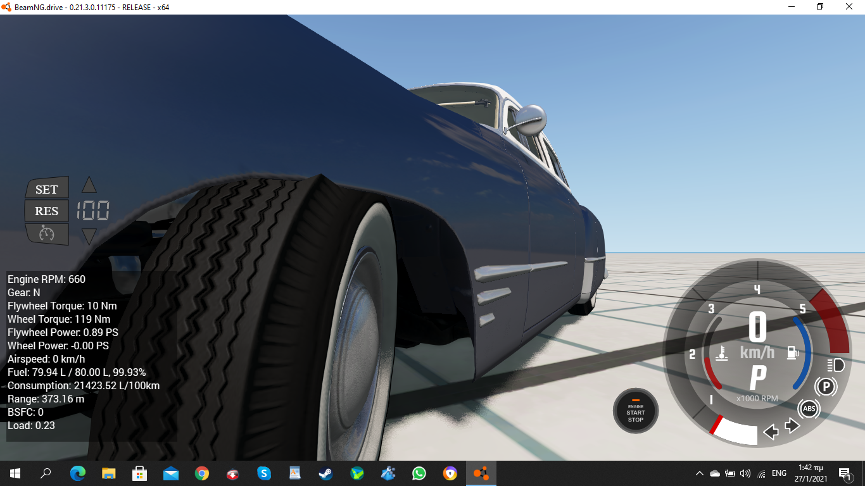The image size is (865, 486).
Task: Click the right turn signal arrow
Action: click(x=792, y=425)
